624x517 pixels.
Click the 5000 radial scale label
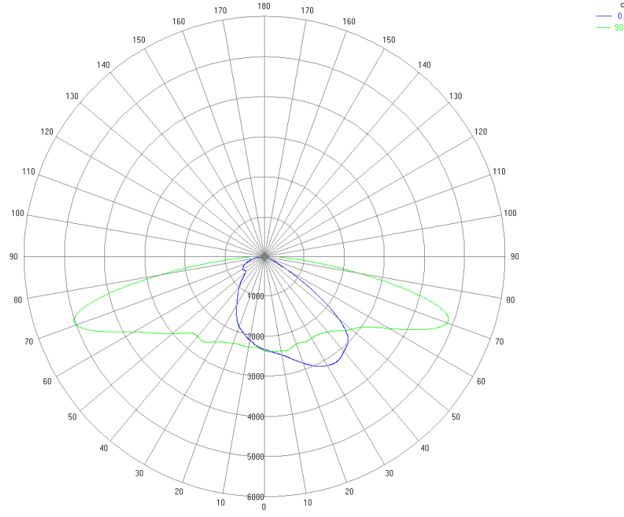[256, 457]
